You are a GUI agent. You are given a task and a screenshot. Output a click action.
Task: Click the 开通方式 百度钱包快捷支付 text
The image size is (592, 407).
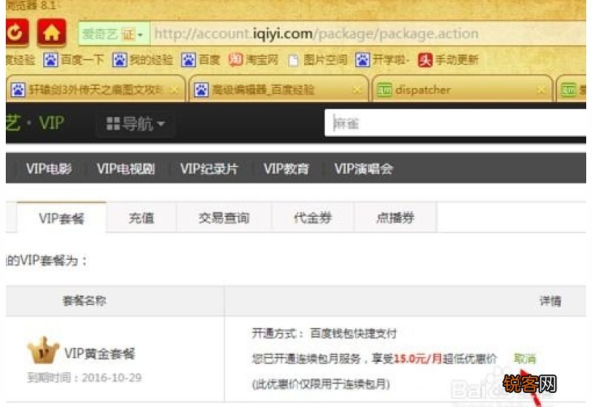tap(324, 334)
